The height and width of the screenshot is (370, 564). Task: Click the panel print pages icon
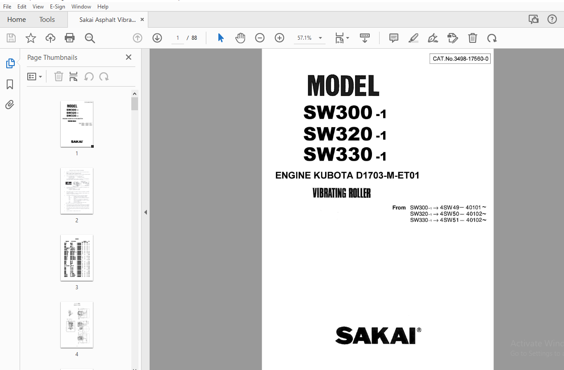pyautogui.click(x=74, y=76)
